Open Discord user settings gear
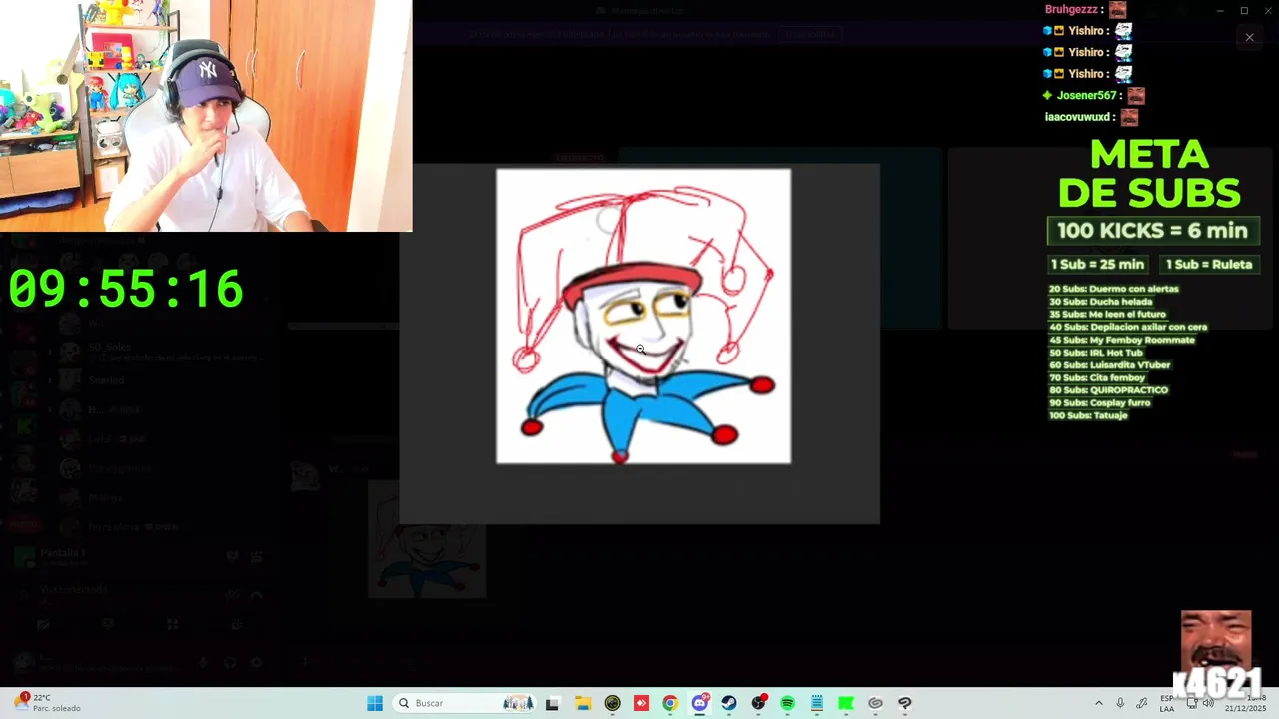This screenshot has height=719, width=1279. click(256, 662)
